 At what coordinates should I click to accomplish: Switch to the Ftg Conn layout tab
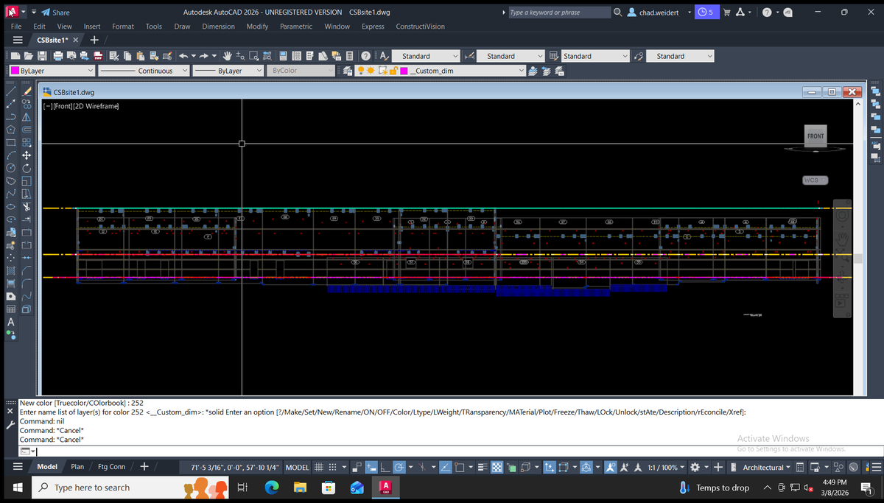(x=112, y=467)
